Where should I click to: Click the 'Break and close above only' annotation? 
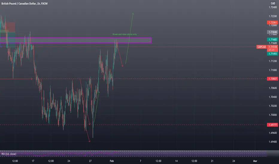tap(125, 34)
